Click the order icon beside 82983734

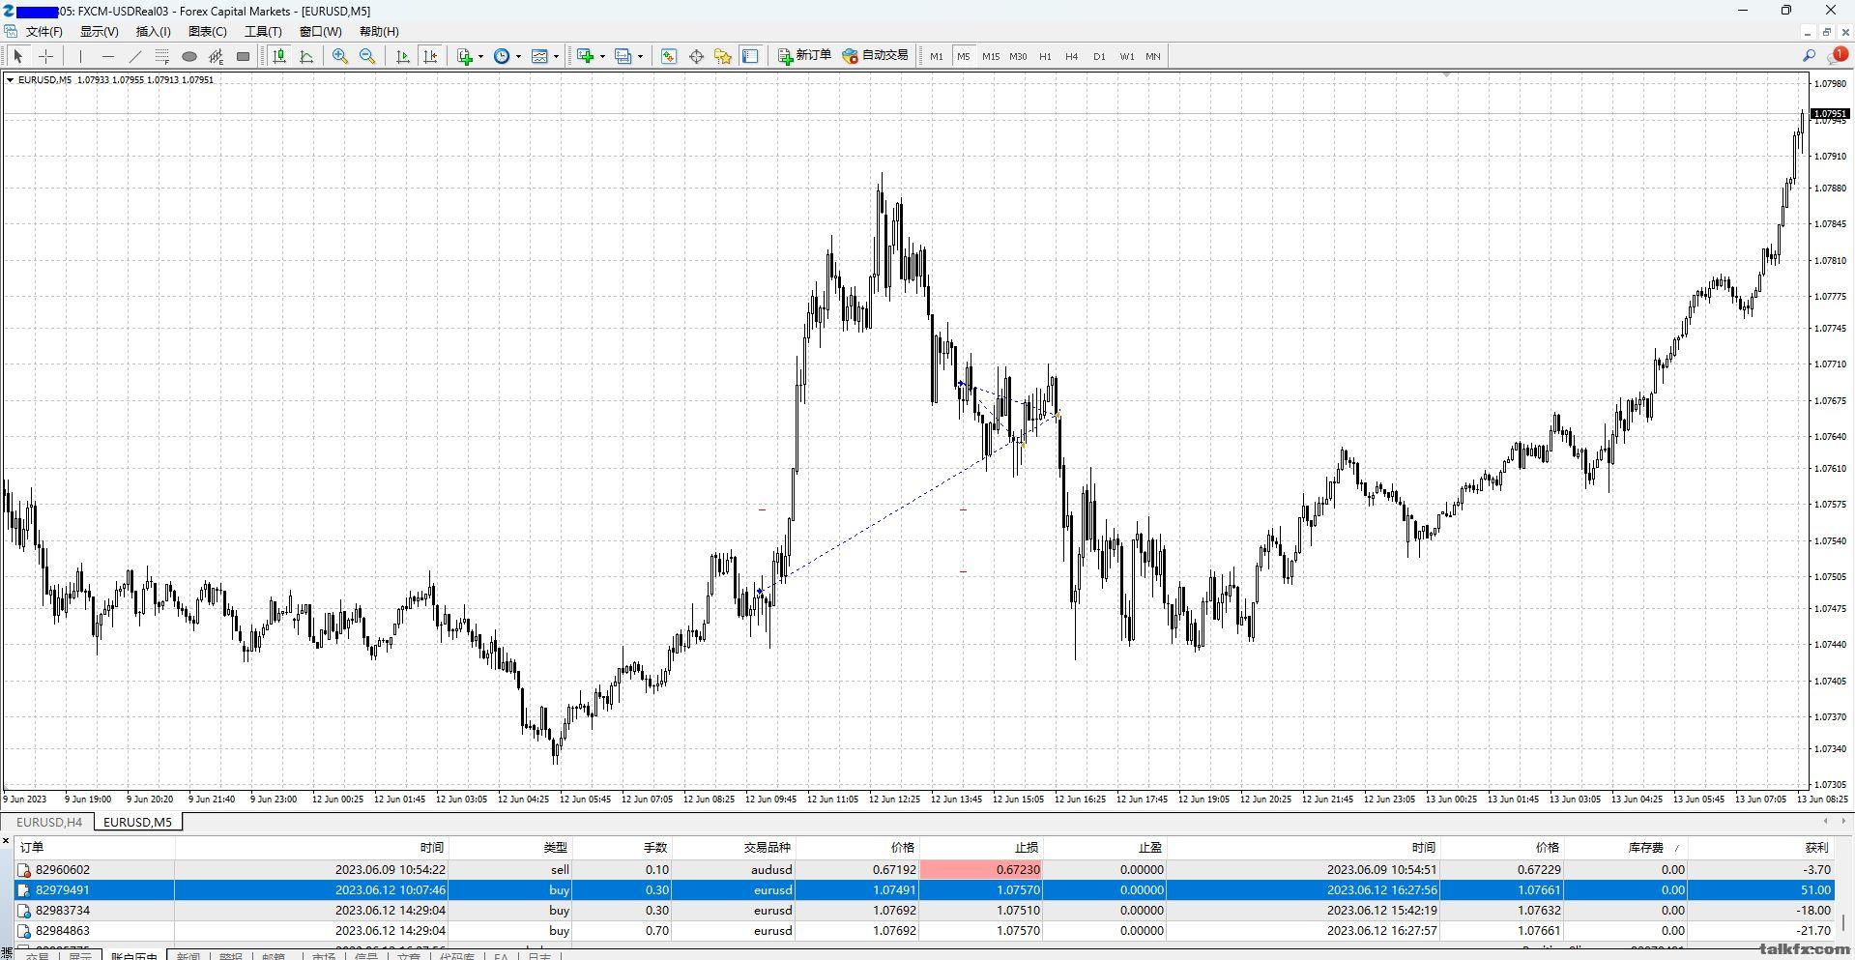(24, 911)
